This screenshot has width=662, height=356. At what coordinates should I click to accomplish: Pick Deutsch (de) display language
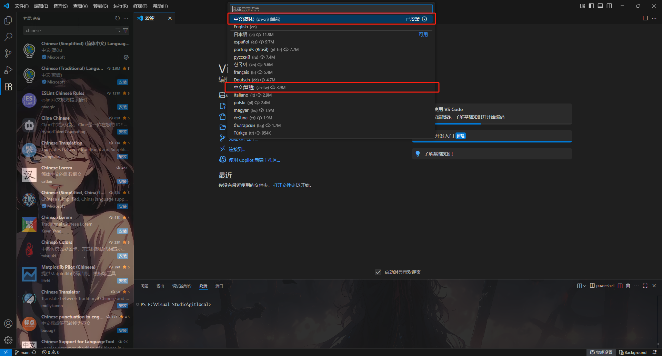pyautogui.click(x=331, y=80)
